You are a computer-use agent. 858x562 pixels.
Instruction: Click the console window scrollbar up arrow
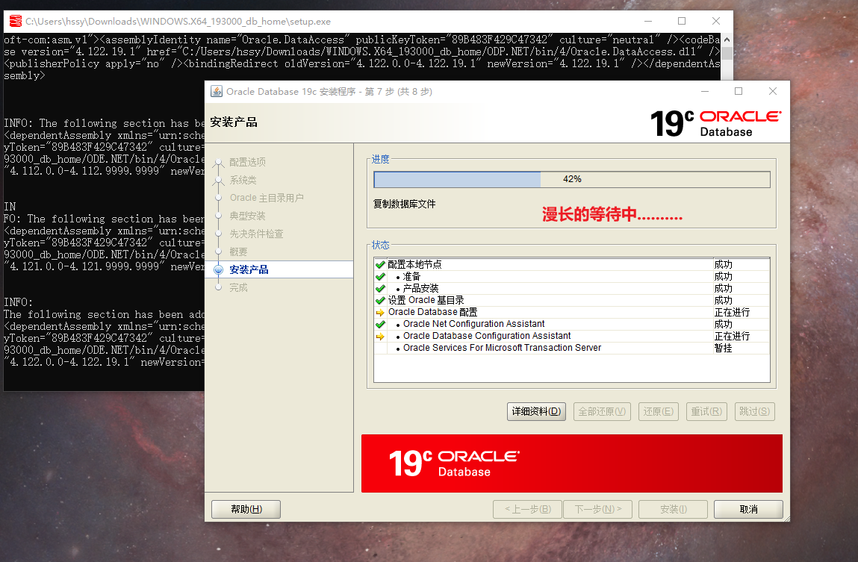[727, 40]
